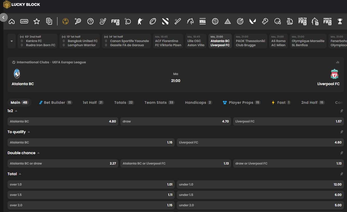Screen dimensions: 347x212
Task: Open the 2nd Half tab
Action: 313,102
